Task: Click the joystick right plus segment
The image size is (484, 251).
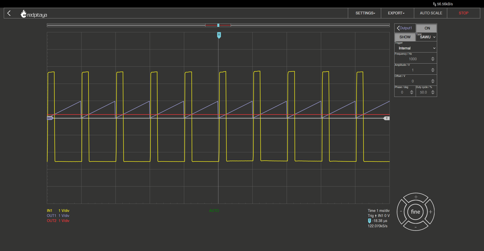Action: 431,212
